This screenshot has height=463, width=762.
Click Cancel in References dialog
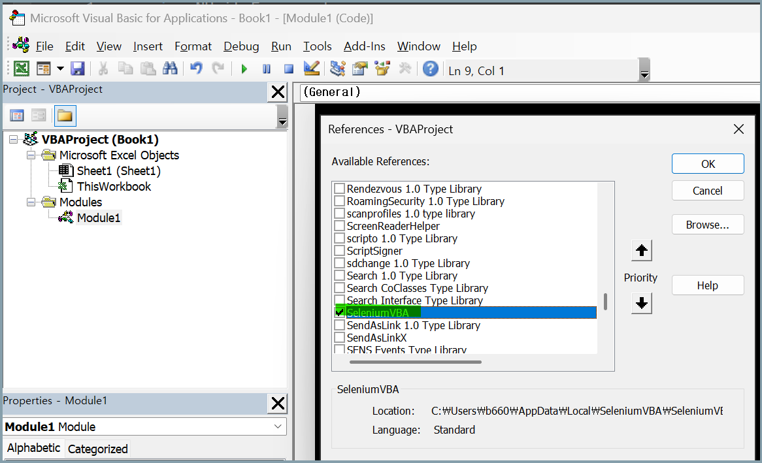(x=708, y=191)
